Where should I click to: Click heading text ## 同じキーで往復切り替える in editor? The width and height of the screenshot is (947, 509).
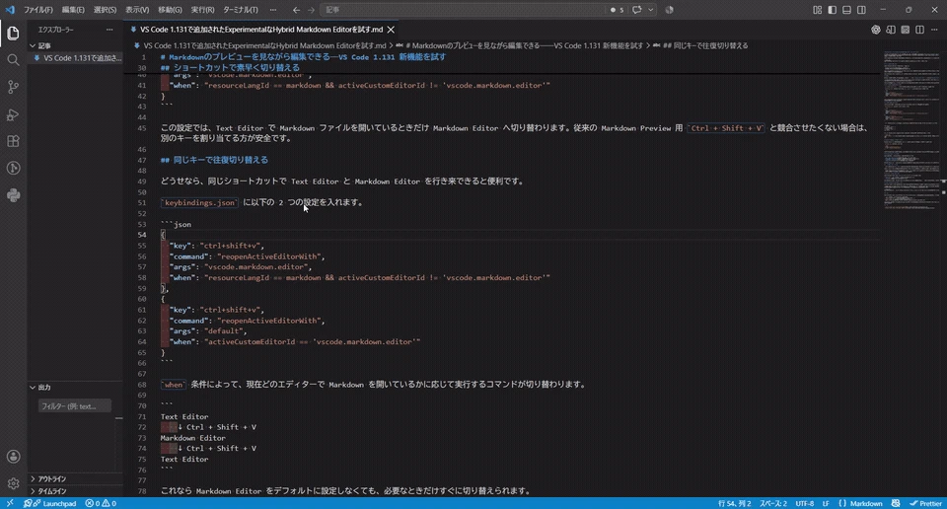point(214,160)
